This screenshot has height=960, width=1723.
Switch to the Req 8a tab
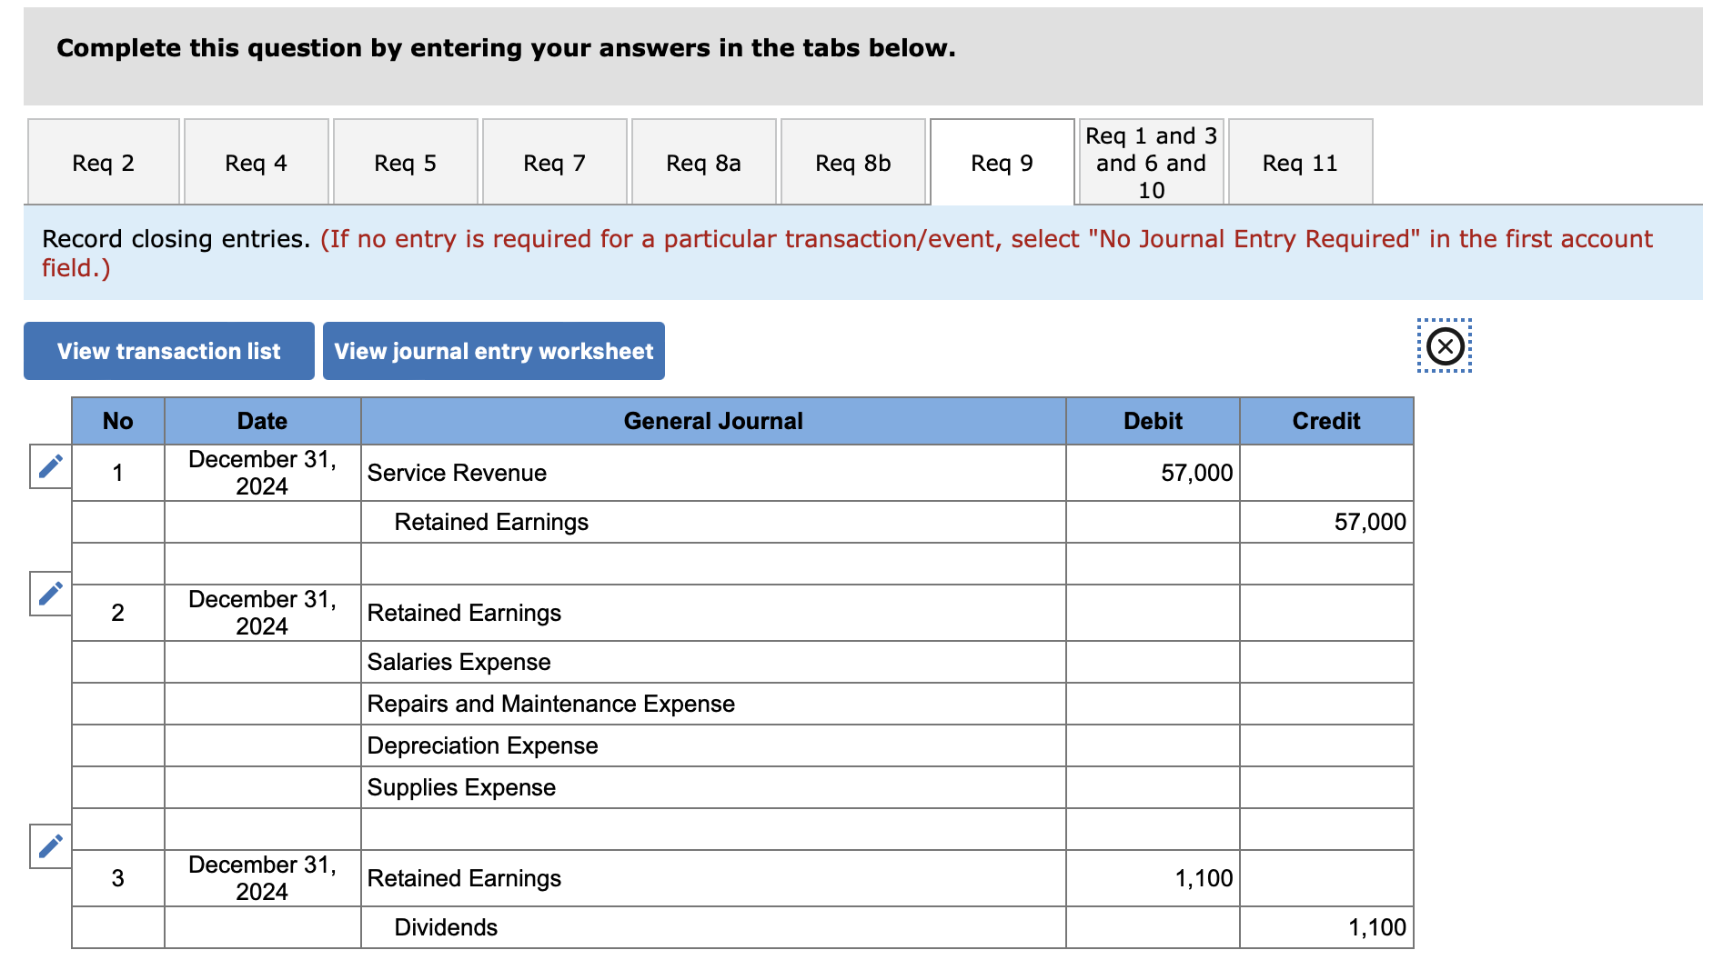click(x=703, y=162)
